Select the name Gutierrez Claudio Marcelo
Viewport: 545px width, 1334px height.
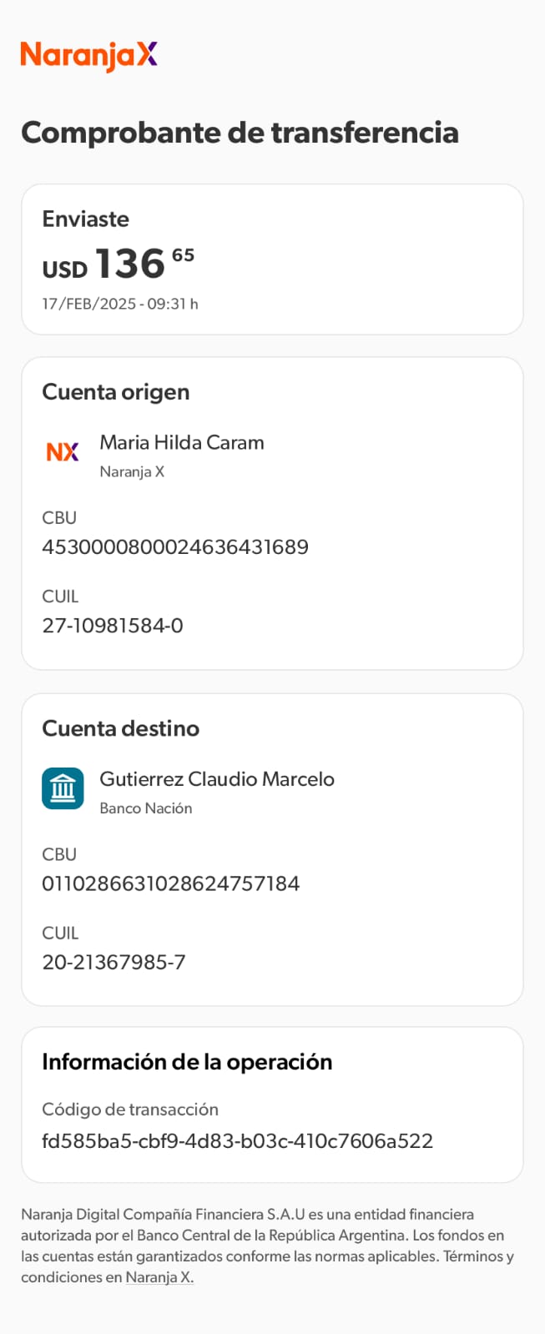pyautogui.click(x=217, y=779)
